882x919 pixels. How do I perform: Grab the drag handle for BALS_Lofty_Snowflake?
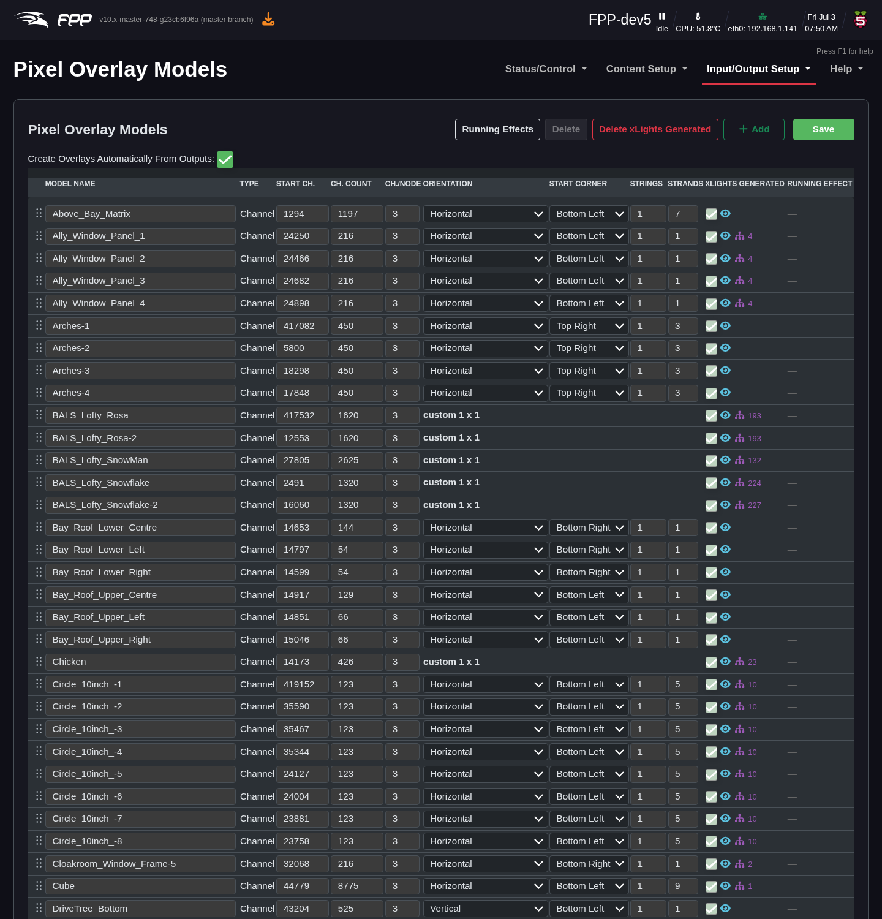39,482
